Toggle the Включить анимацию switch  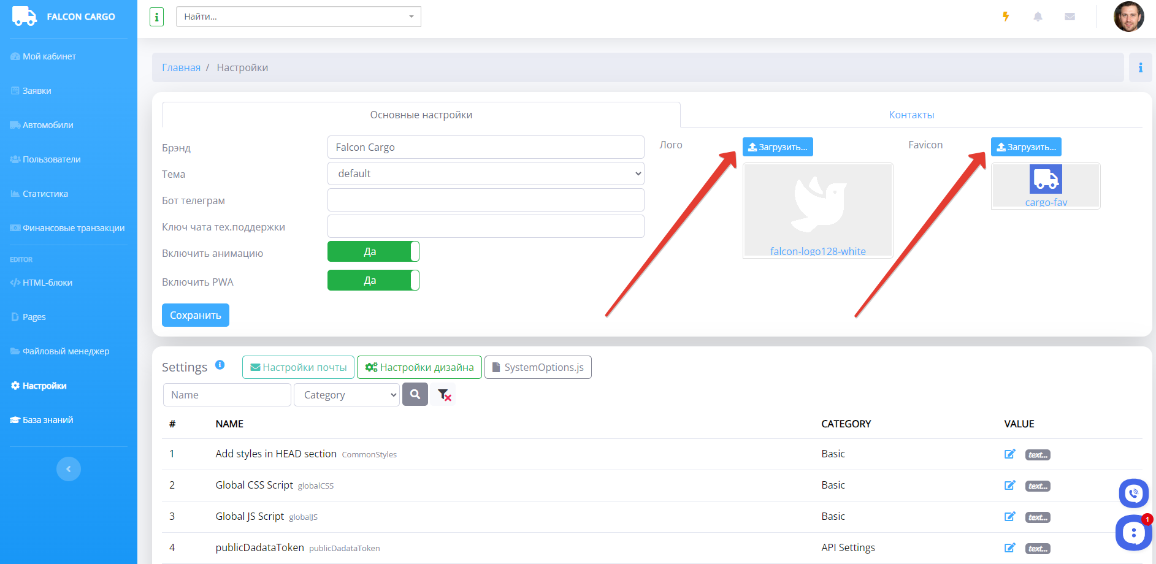coord(373,251)
